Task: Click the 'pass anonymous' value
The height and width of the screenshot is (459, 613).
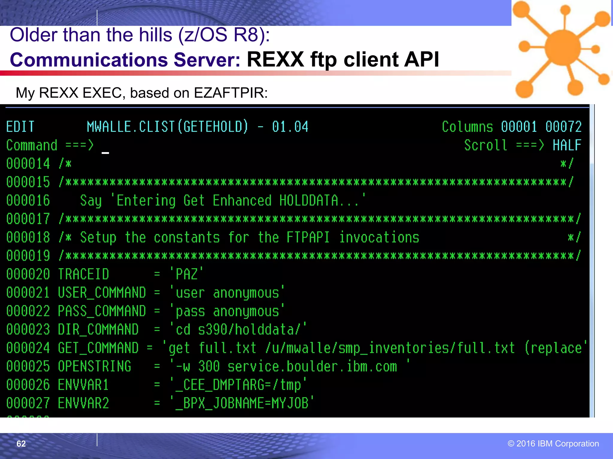Action: [227, 311]
